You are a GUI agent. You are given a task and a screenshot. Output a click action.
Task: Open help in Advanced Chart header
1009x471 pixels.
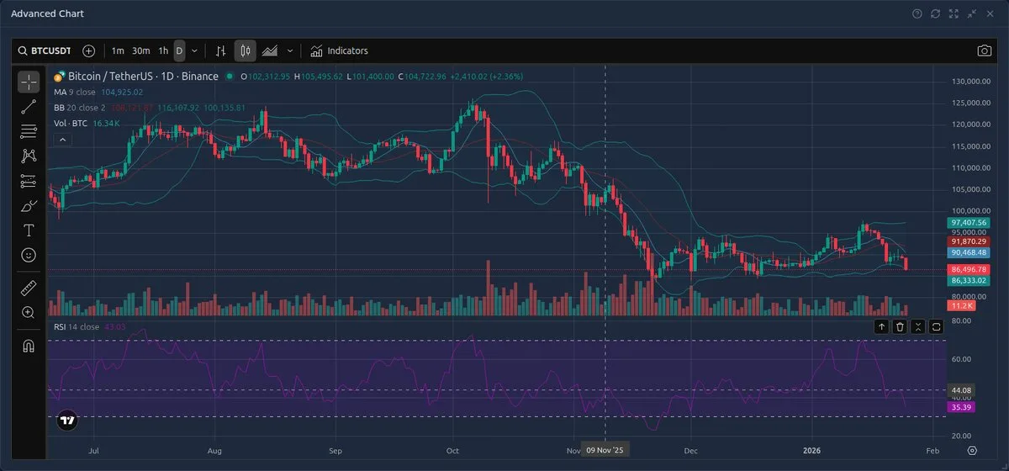(917, 13)
